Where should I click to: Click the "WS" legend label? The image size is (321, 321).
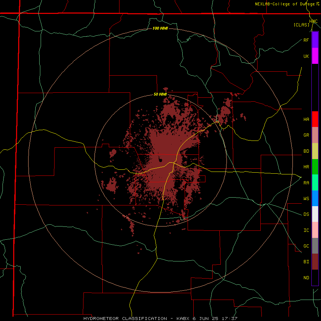(x=306, y=198)
